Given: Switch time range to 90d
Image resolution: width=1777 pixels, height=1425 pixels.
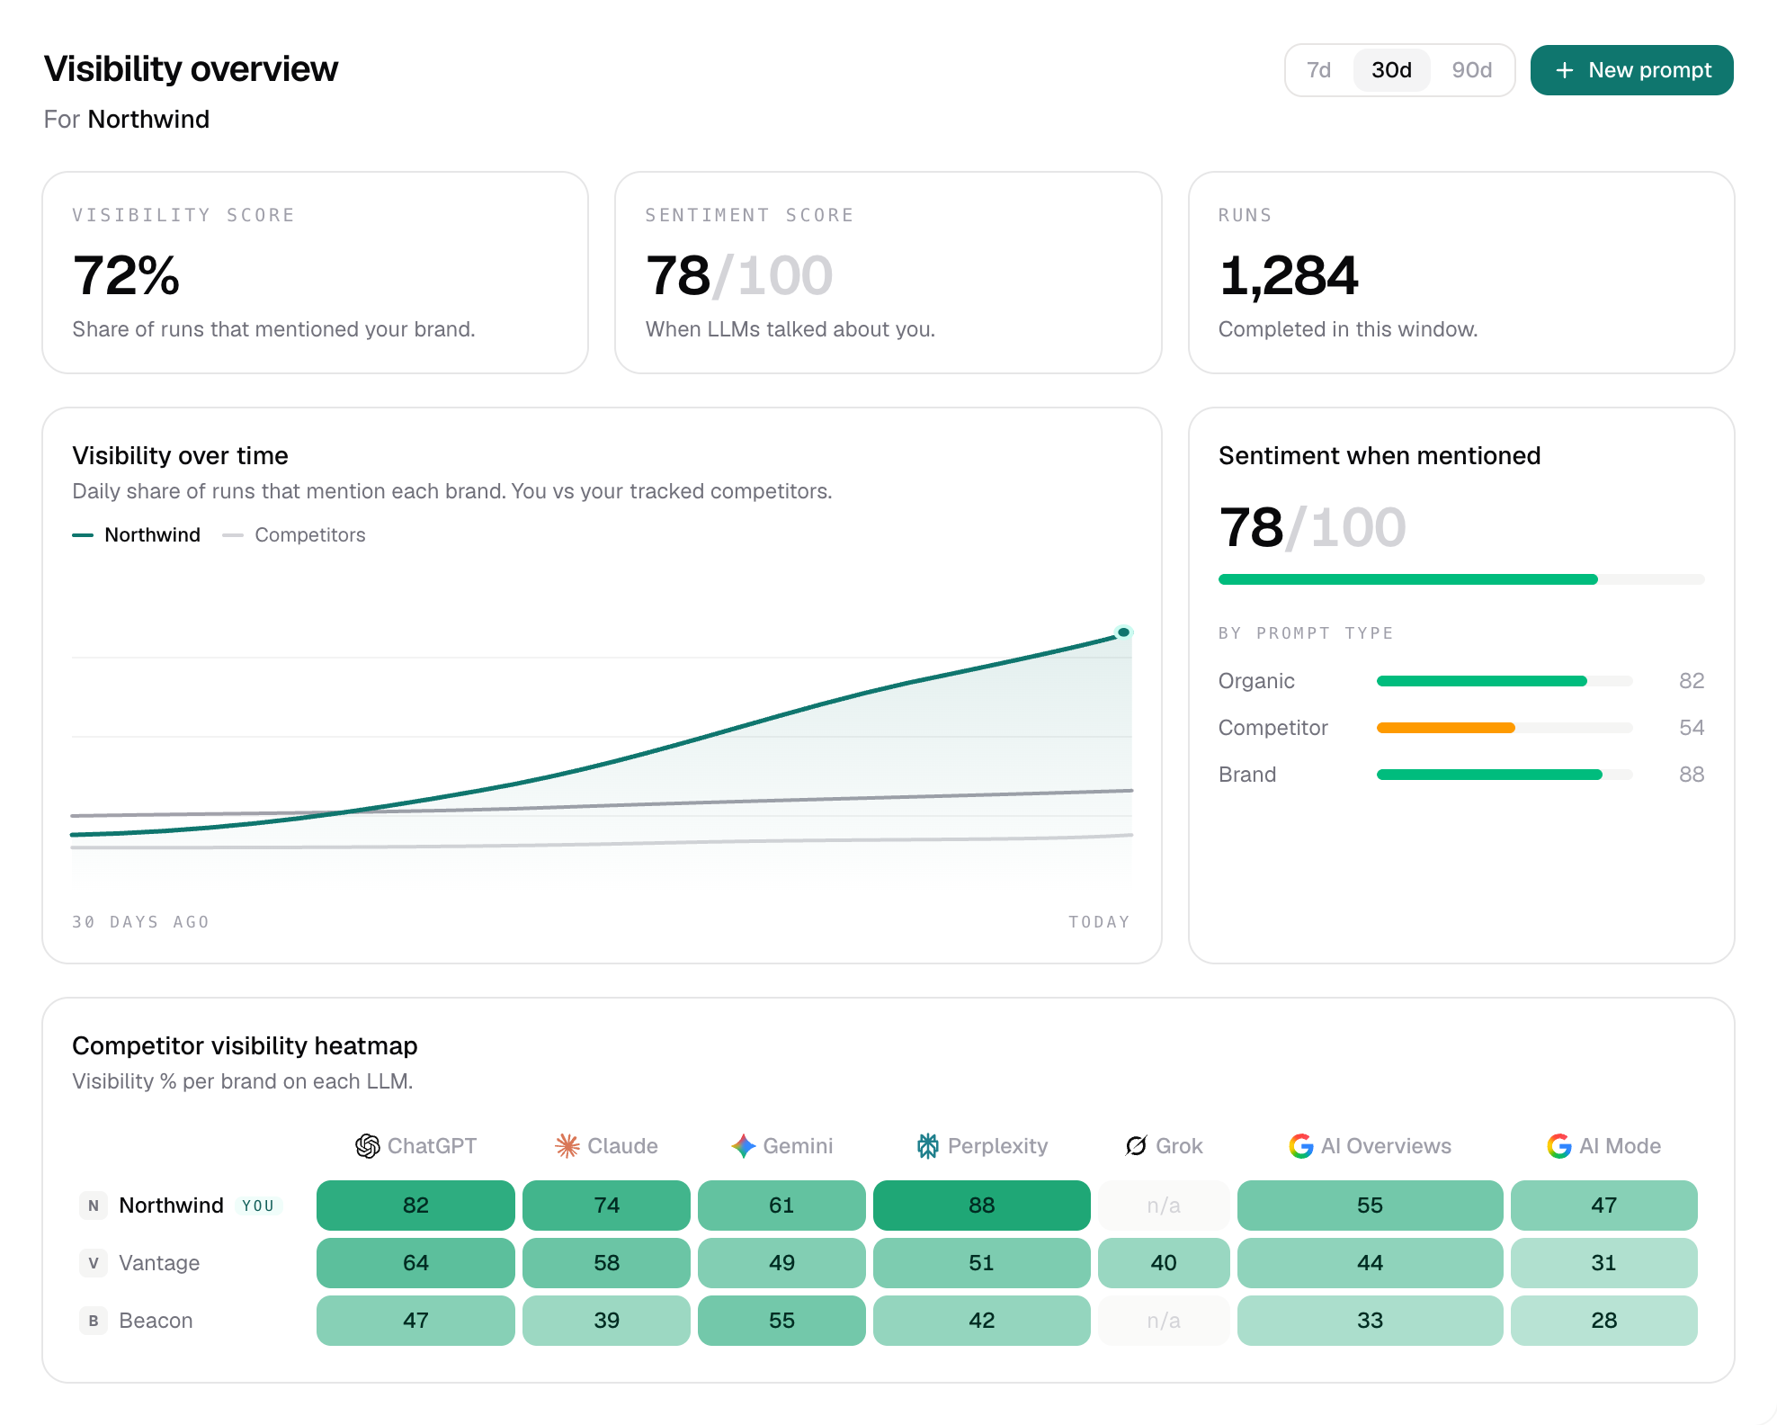Looking at the screenshot, I should coord(1471,70).
